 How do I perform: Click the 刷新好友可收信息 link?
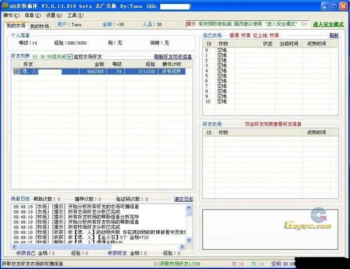pos(173,57)
